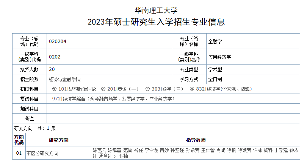
Task: Click the 加试科目 label
Action: coord(30,109)
